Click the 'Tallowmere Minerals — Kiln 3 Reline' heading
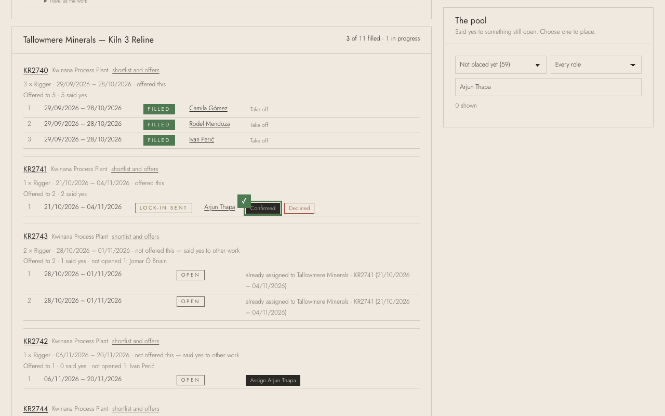The height and width of the screenshot is (416, 665). tap(88, 40)
